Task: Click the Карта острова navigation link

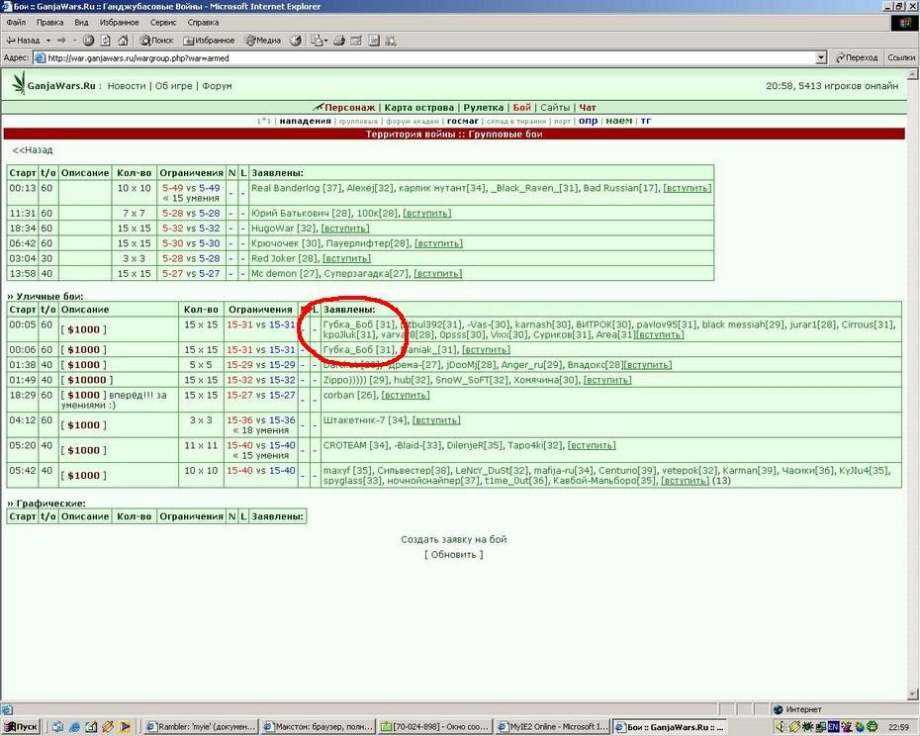Action: point(418,108)
